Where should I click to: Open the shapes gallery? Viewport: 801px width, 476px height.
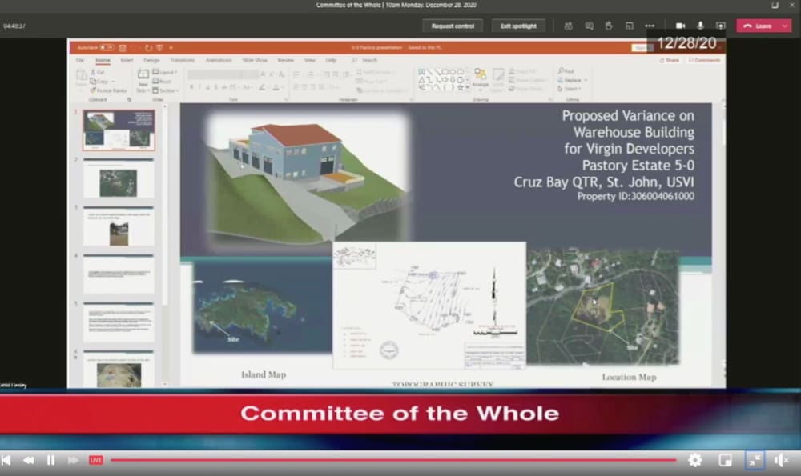click(444, 79)
